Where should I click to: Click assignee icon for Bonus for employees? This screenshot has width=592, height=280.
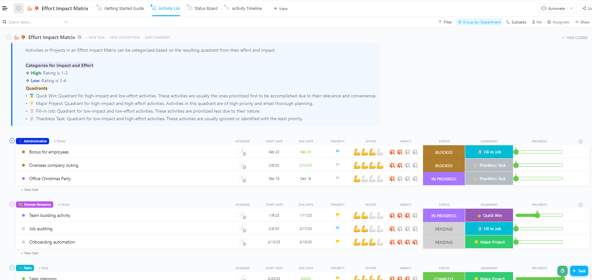242,152
